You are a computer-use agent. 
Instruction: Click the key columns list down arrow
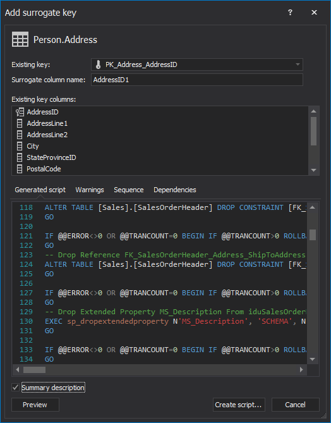tap(313, 170)
